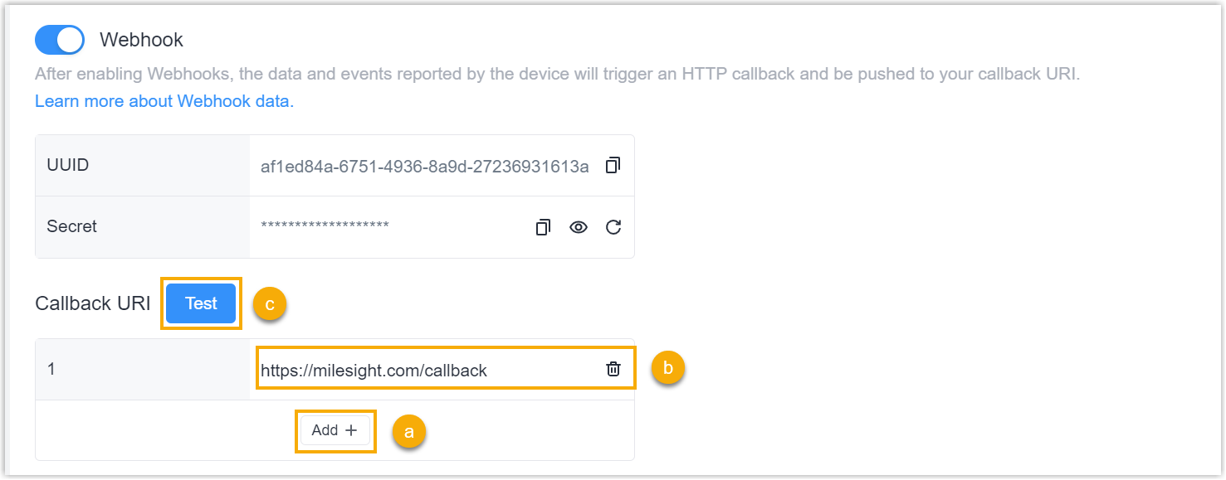Click the orange marker labeled b
The height and width of the screenshot is (480, 1226).
coord(668,367)
